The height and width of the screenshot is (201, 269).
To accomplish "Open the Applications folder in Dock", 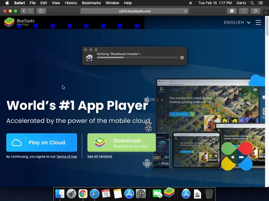I will 186,194.
